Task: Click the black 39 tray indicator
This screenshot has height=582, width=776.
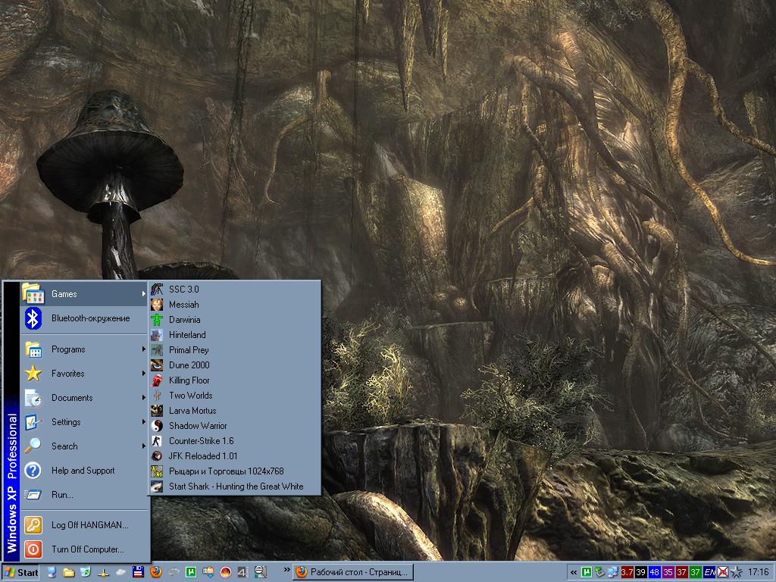Action: point(641,572)
